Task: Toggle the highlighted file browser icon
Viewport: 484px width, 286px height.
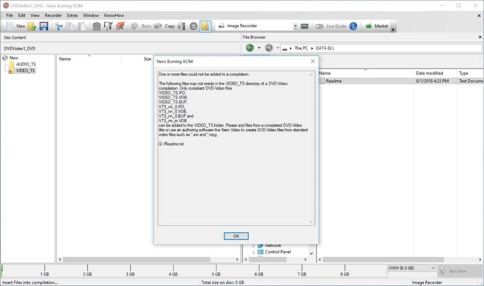Action: point(205,26)
